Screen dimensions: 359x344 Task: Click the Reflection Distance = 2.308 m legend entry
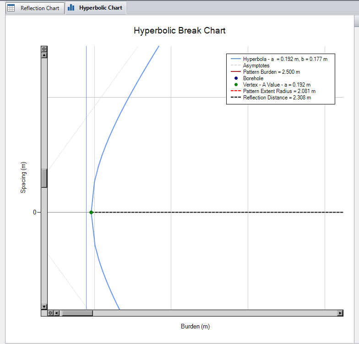271,98
